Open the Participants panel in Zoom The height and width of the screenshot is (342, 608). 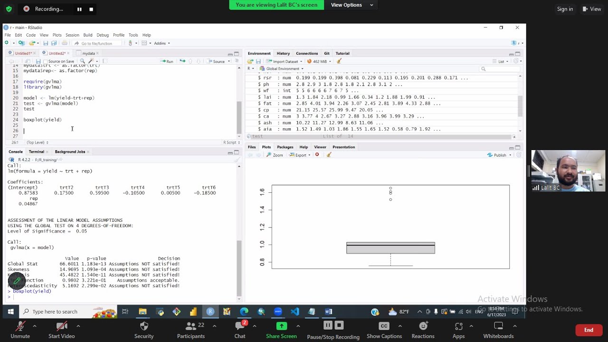pyautogui.click(x=191, y=330)
